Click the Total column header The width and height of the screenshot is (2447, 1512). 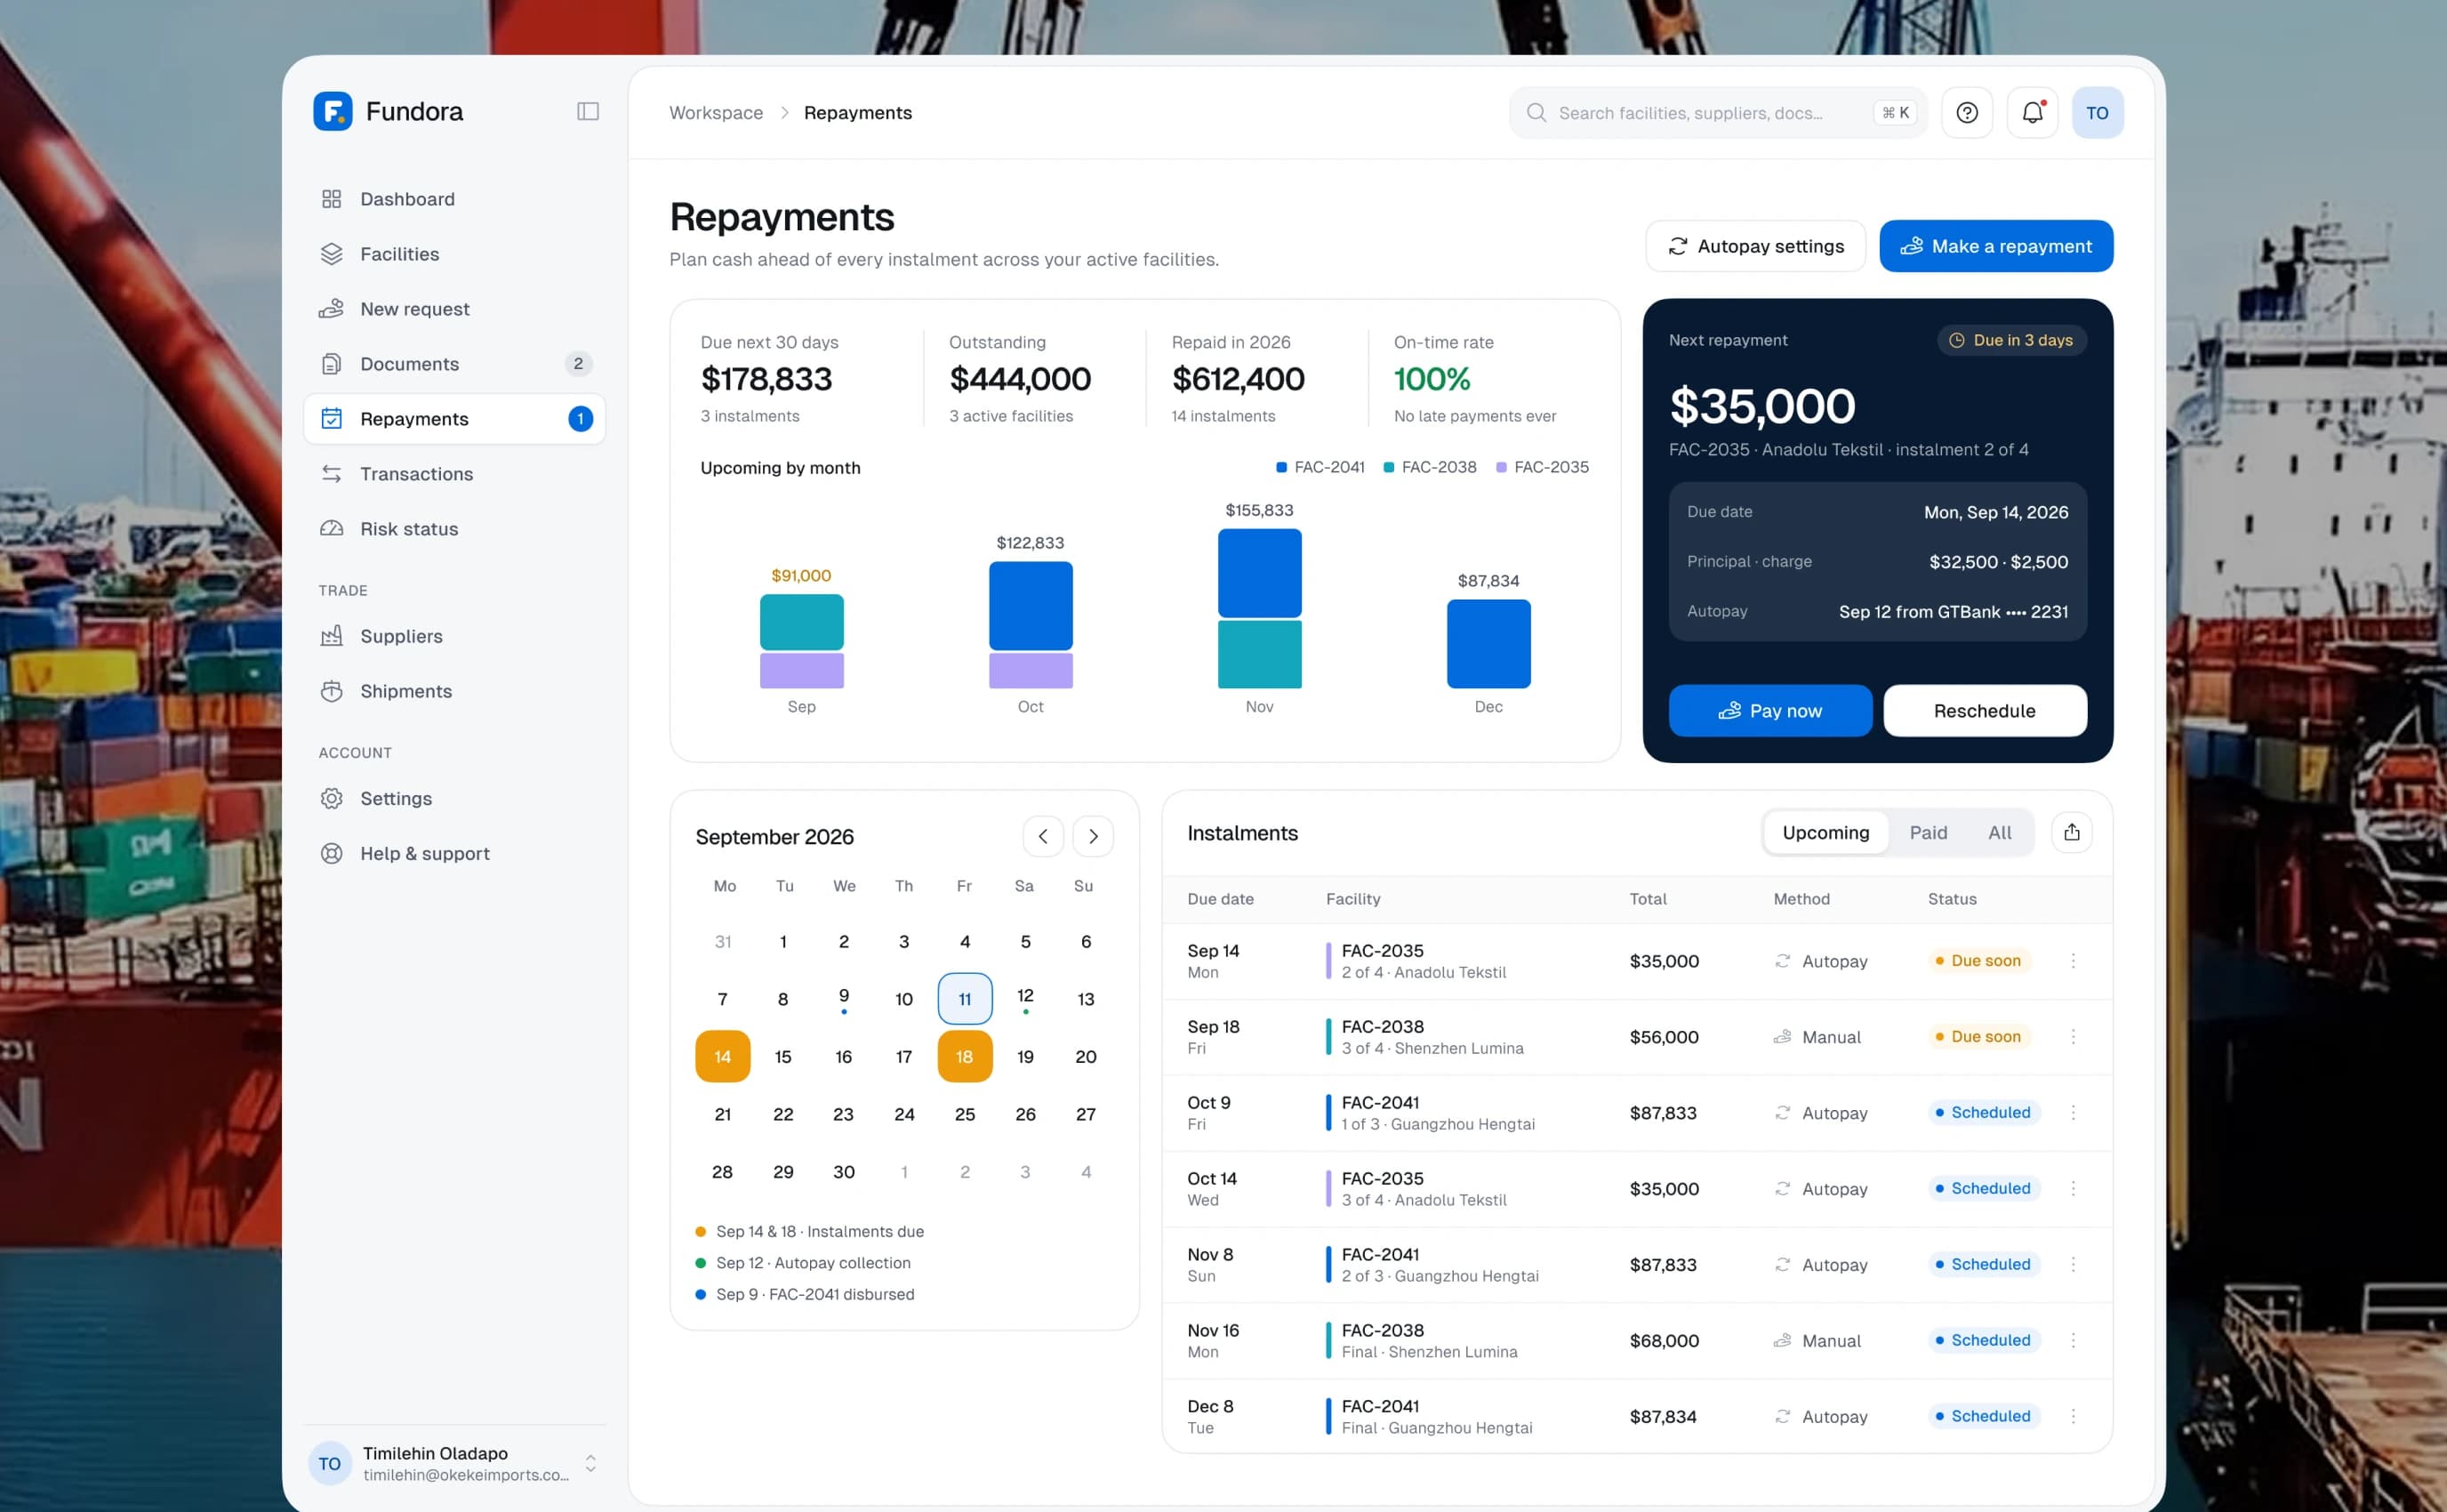coord(1648,899)
